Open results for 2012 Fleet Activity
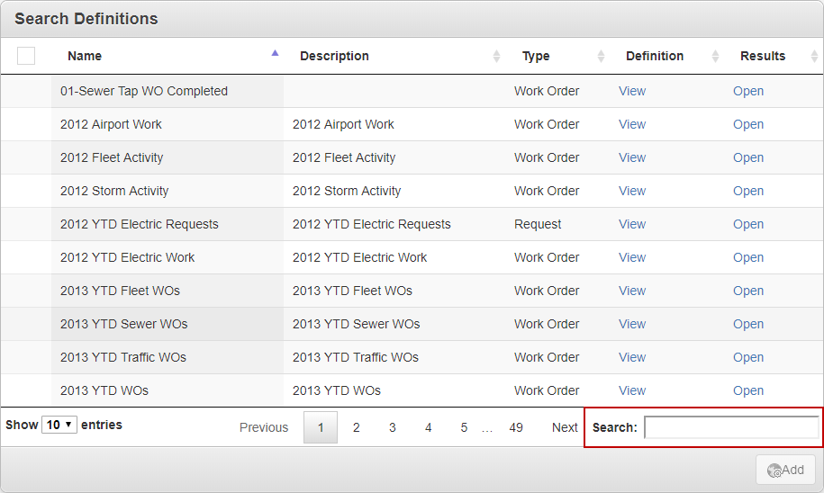 coord(747,157)
